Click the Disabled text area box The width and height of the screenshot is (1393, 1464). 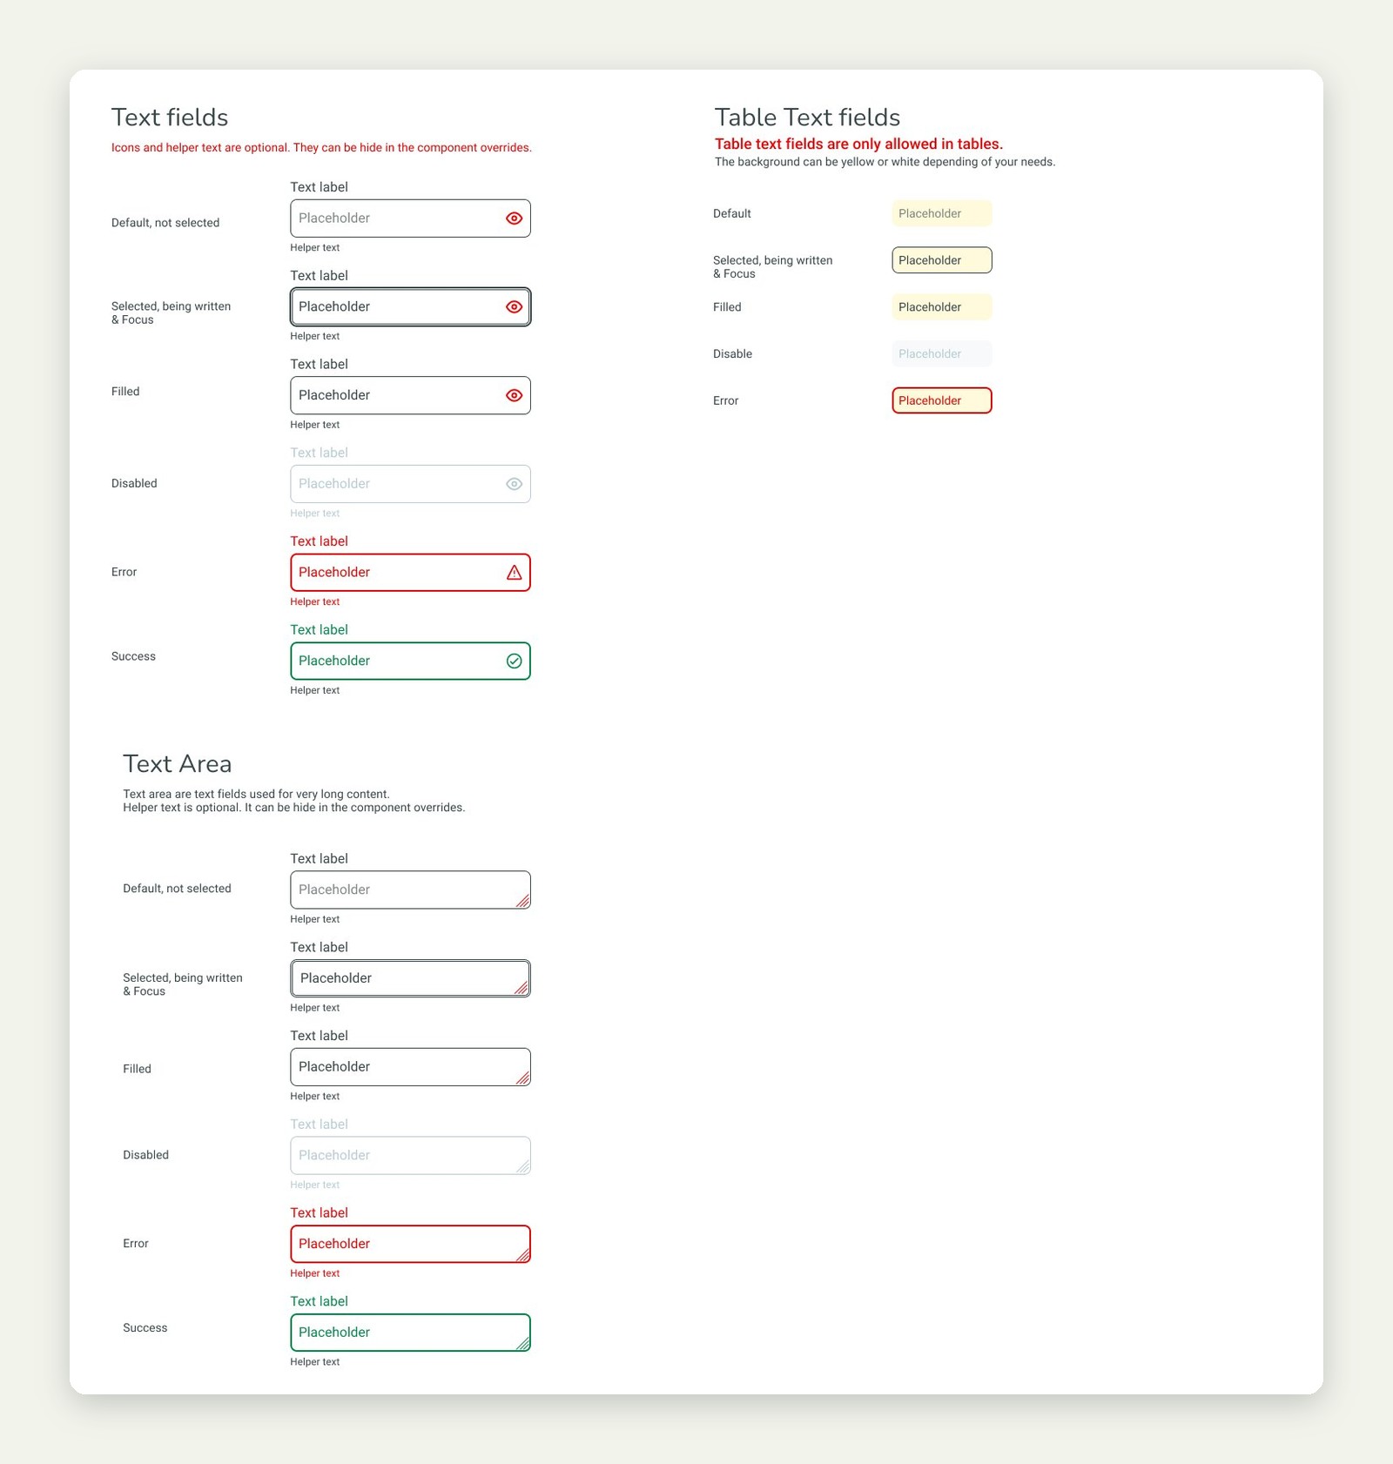[x=410, y=1156]
